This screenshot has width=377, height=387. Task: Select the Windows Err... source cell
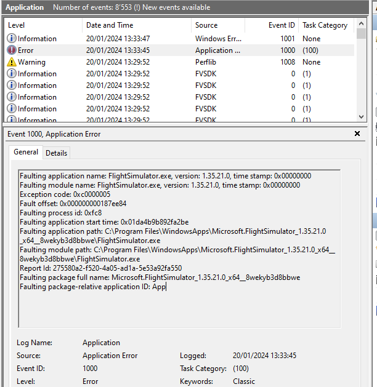pos(218,39)
